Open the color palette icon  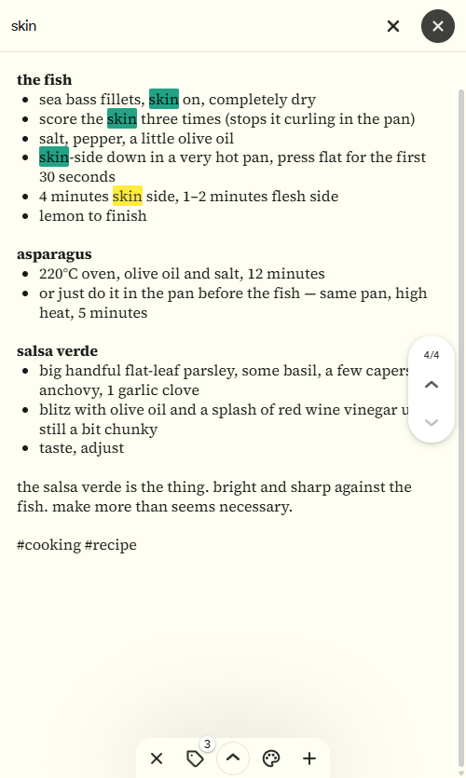click(271, 758)
